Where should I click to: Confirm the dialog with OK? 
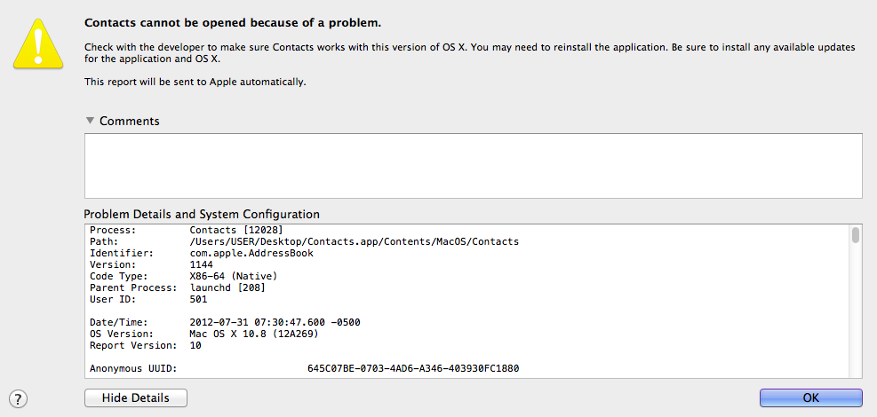pyautogui.click(x=810, y=397)
